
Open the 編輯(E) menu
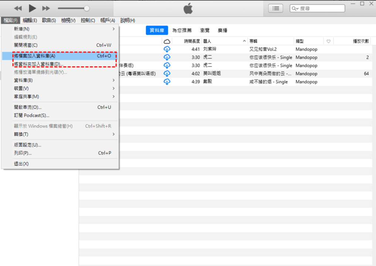pyautogui.click(x=30, y=20)
